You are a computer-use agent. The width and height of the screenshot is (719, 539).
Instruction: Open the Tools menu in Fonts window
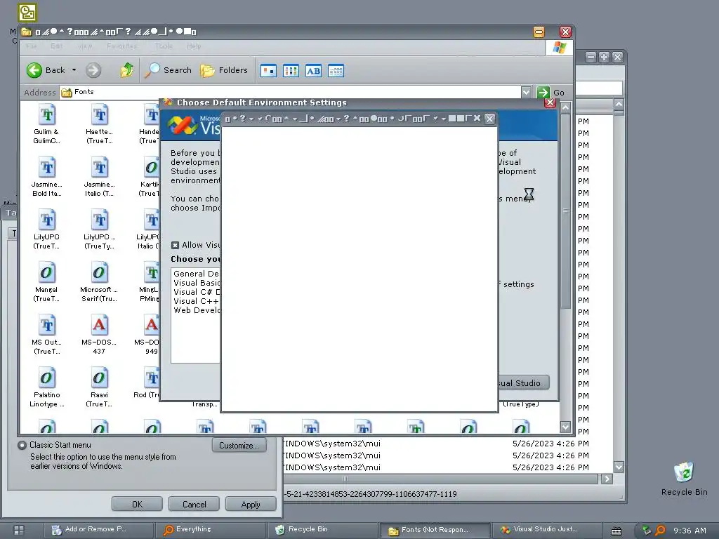tap(164, 46)
